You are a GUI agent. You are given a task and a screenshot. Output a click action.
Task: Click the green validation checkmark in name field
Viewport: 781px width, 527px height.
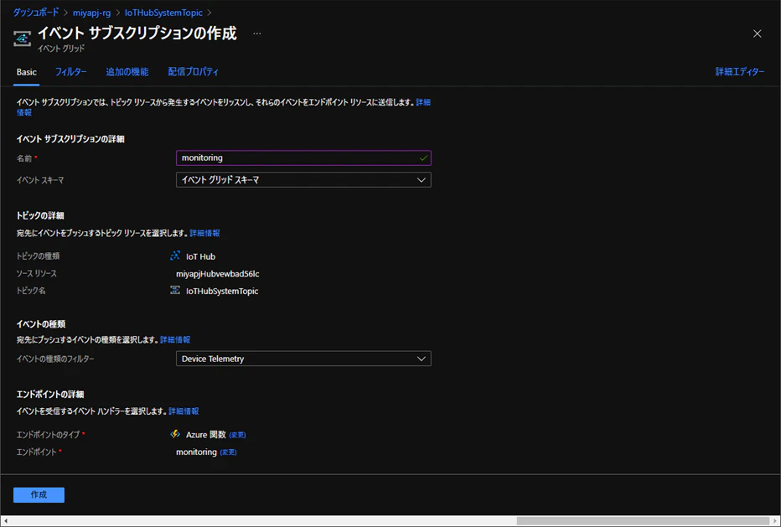(423, 158)
